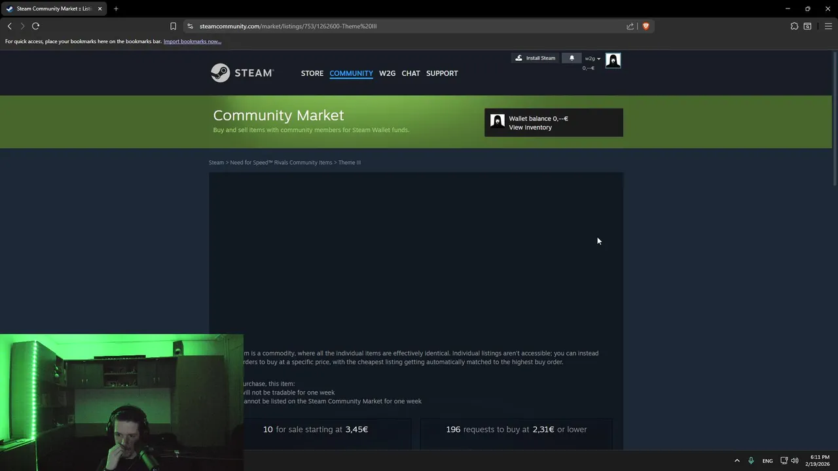Click the Community Market heading
The height and width of the screenshot is (471, 838).
tap(278, 115)
